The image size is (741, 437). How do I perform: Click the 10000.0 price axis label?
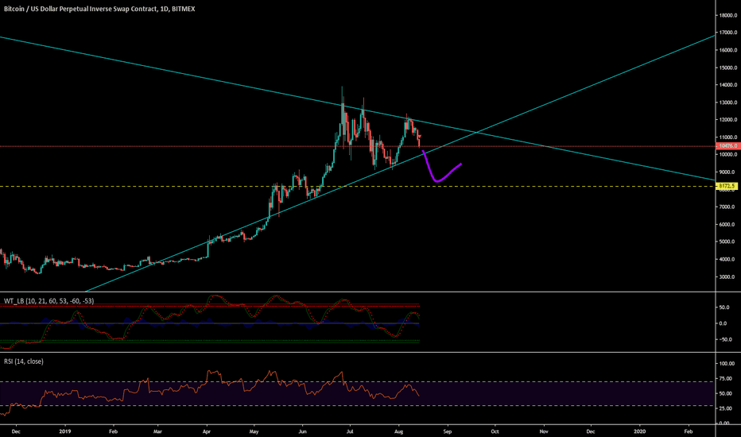727,154
